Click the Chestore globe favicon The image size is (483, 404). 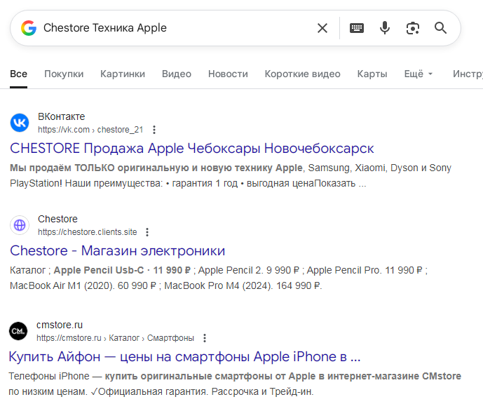coord(20,225)
